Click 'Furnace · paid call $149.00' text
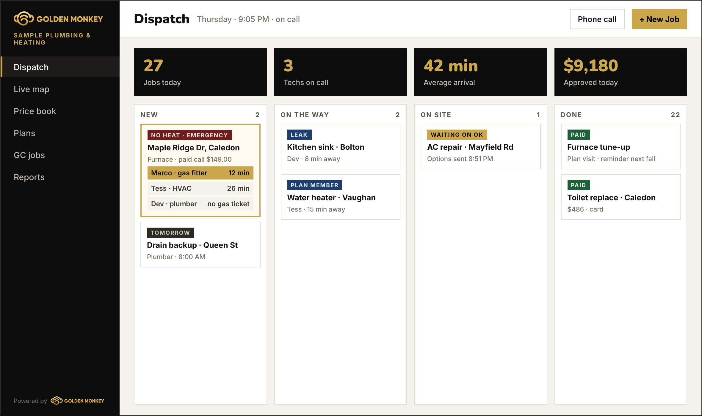 [189, 159]
